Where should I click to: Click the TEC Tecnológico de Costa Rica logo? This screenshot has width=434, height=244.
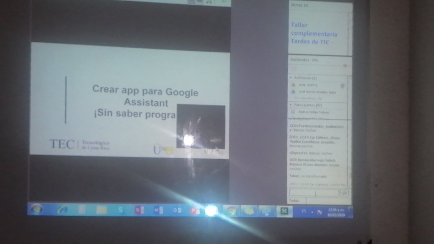click(x=80, y=145)
